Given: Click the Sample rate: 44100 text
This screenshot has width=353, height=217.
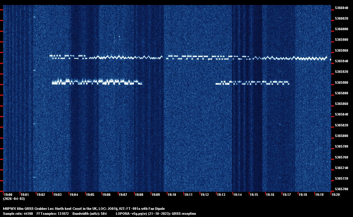Looking at the screenshot, I should click(18, 214).
